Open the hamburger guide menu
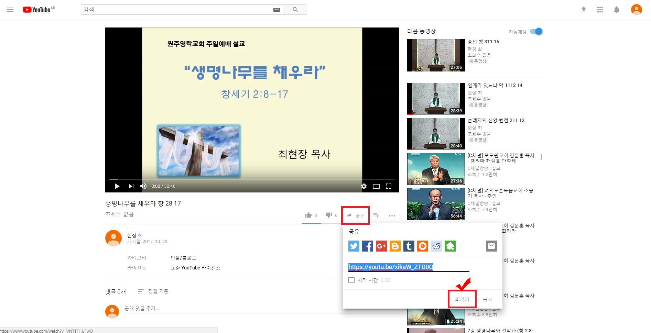Screen dimensions: 651x333 pyautogui.click(x=10, y=10)
